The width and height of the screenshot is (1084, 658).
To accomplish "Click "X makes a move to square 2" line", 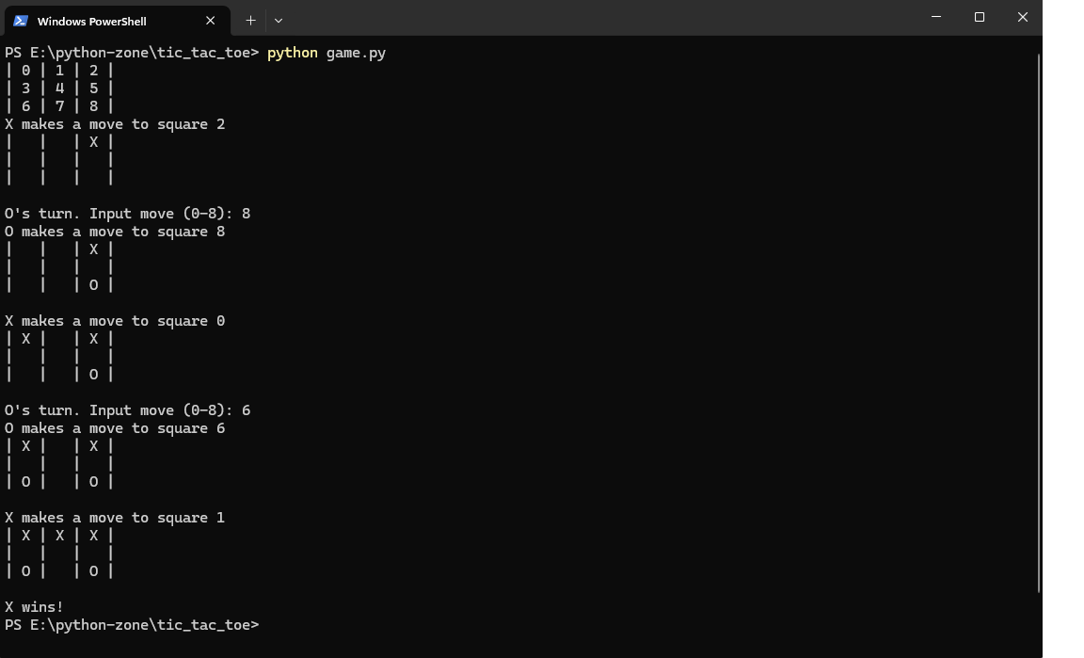I will [x=115, y=124].
